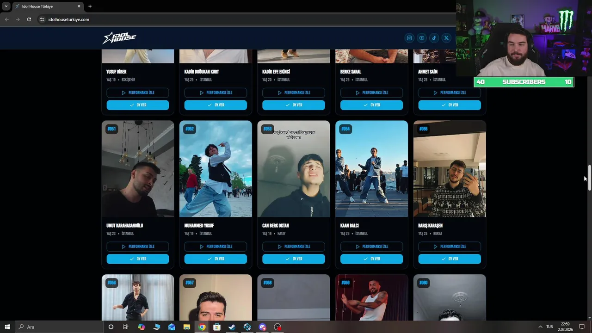Open contestant #052 dancing photo thumbnail
The width and height of the screenshot is (592, 333).
tap(216, 169)
